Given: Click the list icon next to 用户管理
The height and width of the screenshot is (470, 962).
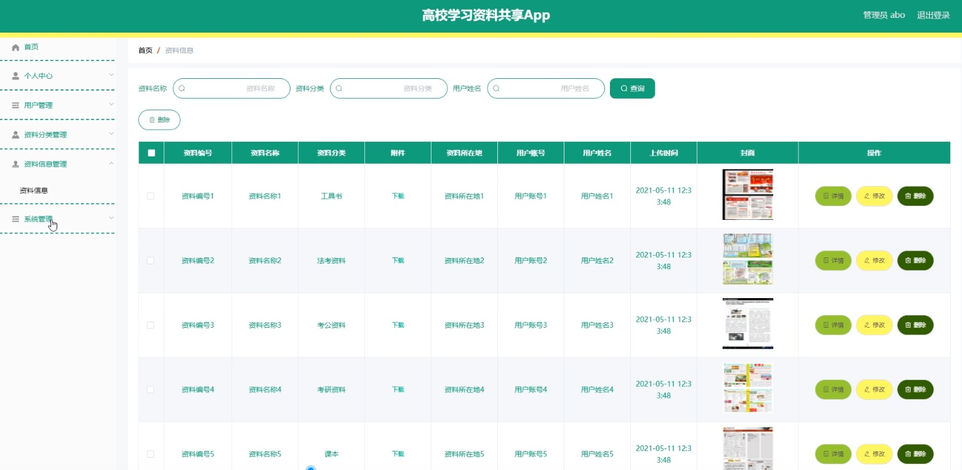Looking at the screenshot, I should click(16, 105).
